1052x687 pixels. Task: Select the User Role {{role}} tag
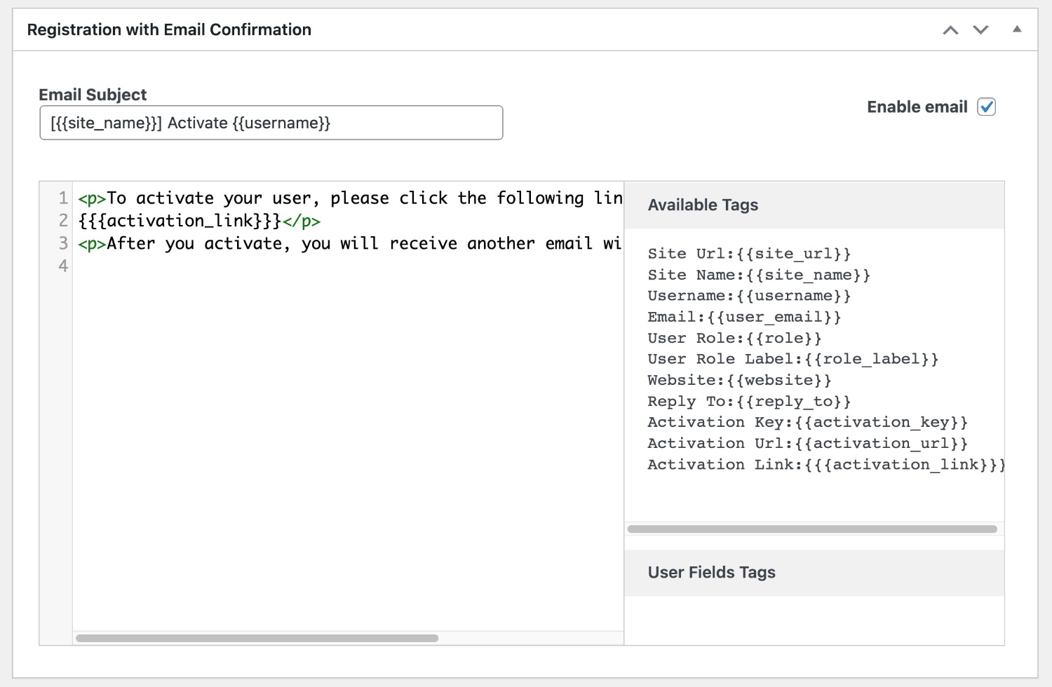pos(734,338)
